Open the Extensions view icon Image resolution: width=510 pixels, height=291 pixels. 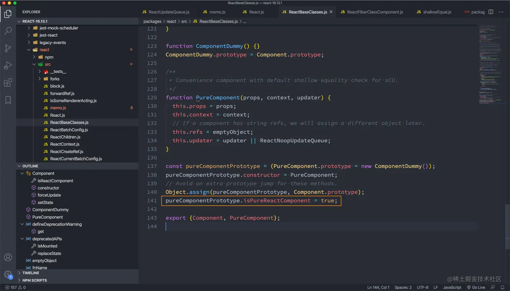click(8, 83)
